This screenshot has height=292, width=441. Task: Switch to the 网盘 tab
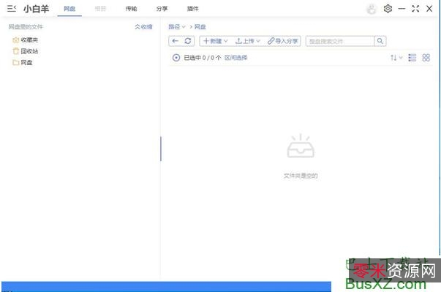[69, 9]
